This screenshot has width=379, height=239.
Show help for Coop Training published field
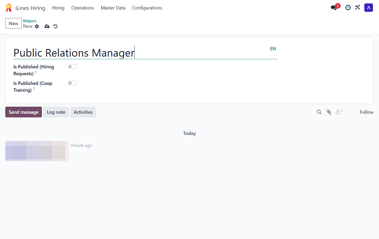(34, 89)
